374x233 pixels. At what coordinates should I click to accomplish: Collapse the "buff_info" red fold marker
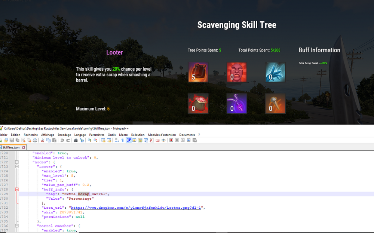click(x=17, y=190)
